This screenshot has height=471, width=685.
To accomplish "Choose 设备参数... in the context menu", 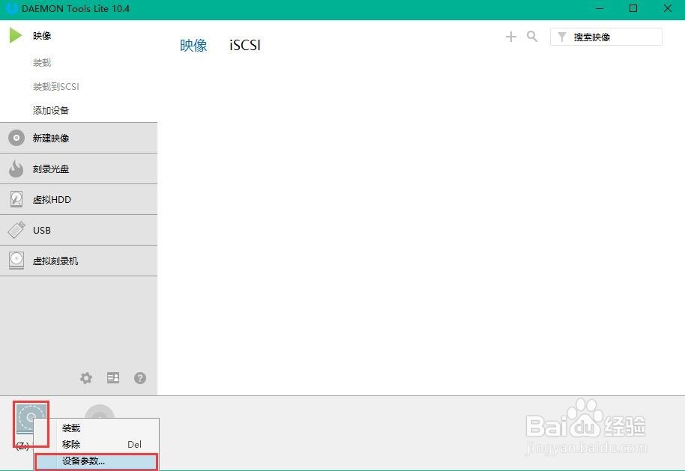I will point(97,461).
